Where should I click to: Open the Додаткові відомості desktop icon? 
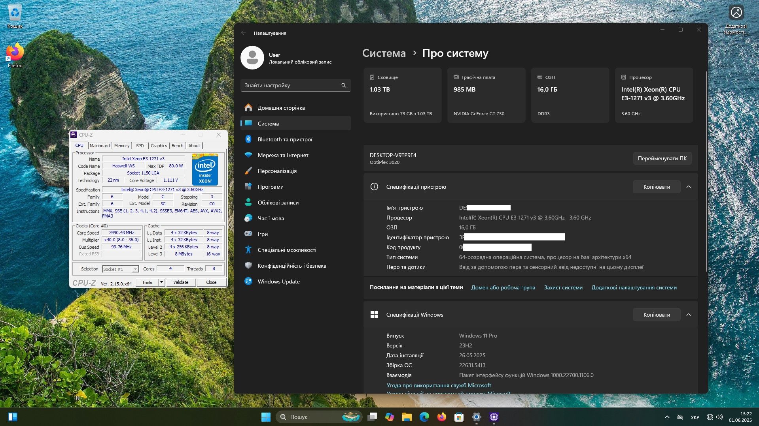[736, 19]
